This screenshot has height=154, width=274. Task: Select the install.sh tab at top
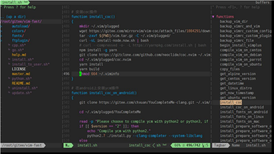12,2
